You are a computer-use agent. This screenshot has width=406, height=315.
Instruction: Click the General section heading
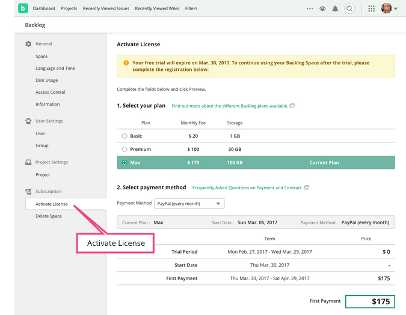click(x=43, y=43)
